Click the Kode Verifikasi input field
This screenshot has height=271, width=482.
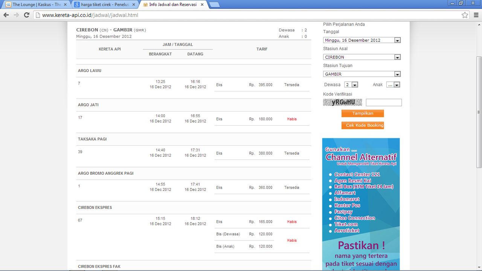(384, 102)
